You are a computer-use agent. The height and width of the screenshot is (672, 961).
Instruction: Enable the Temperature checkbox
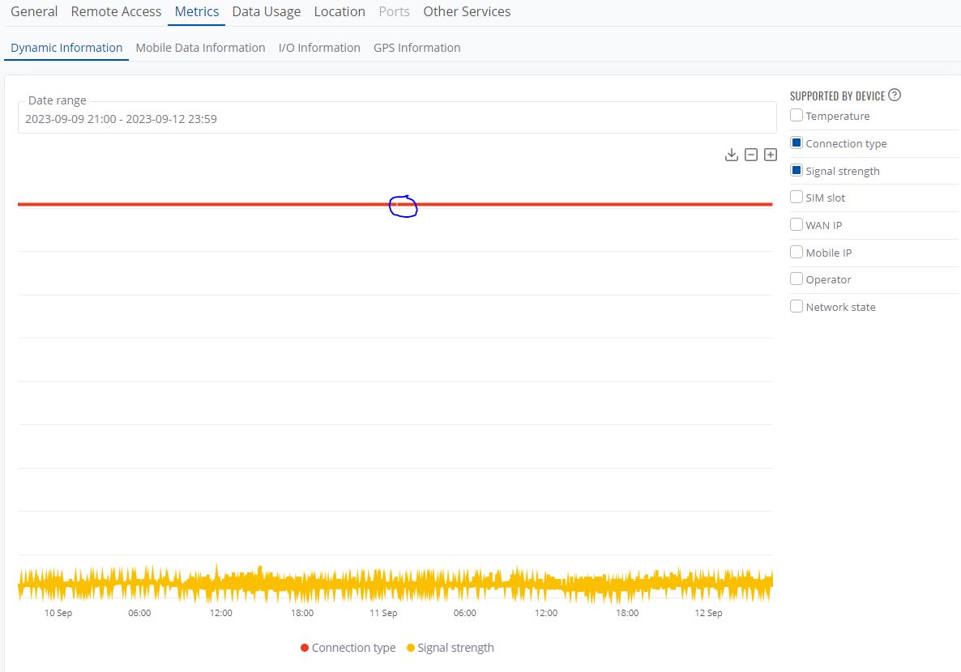pos(797,115)
